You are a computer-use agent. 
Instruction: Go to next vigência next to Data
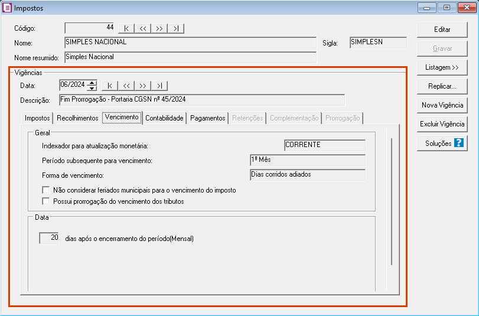(143, 86)
